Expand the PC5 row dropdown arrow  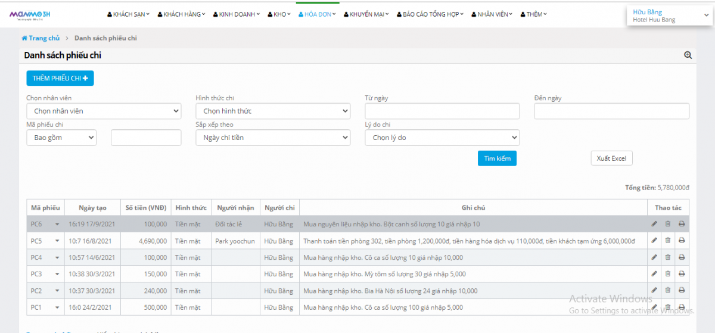pyautogui.click(x=57, y=241)
